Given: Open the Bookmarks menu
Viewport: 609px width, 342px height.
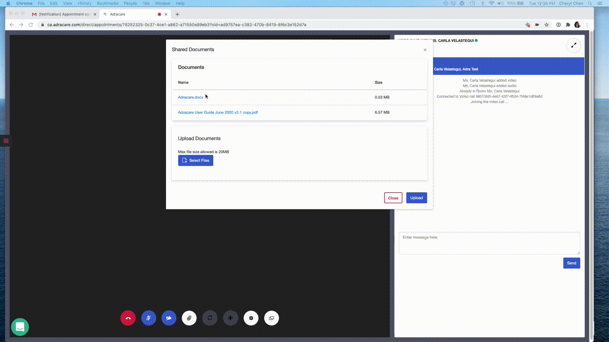Looking at the screenshot, I should tap(108, 3).
